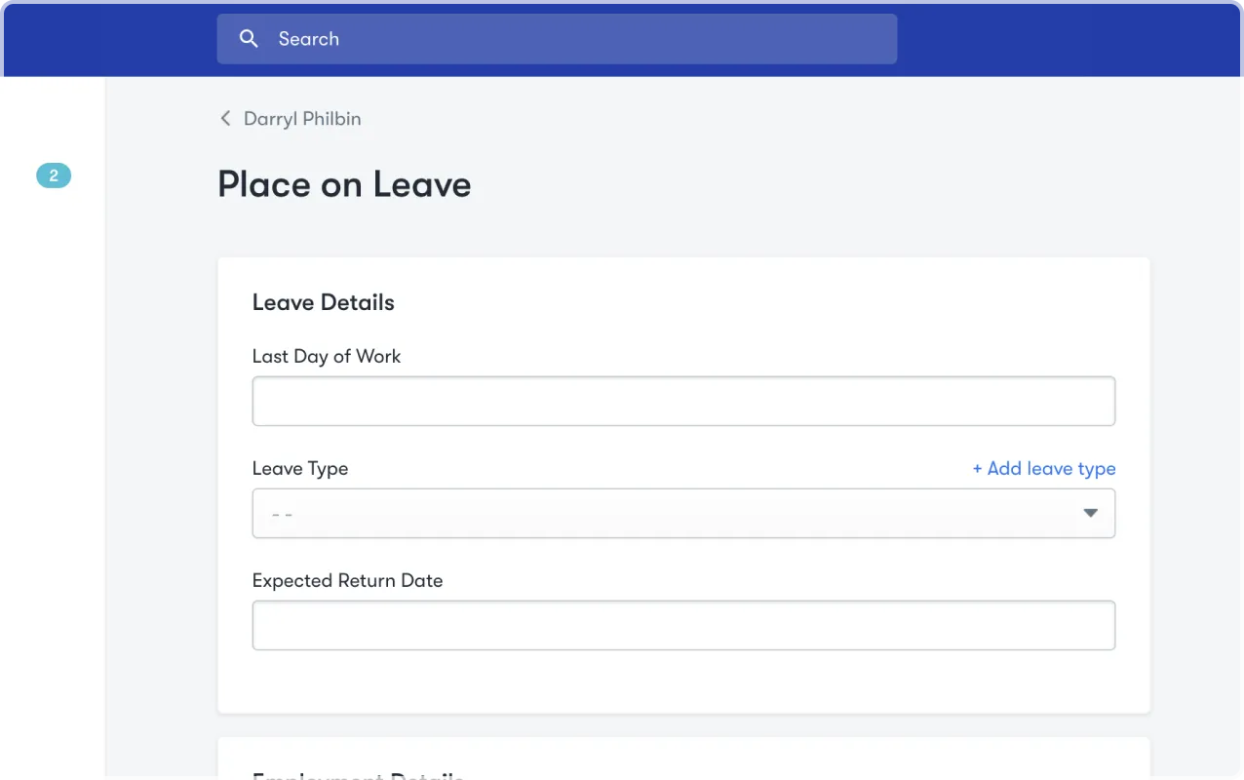
Task: Click the Leave Type dropdown arrow
Action: [x=1090, y=514]
